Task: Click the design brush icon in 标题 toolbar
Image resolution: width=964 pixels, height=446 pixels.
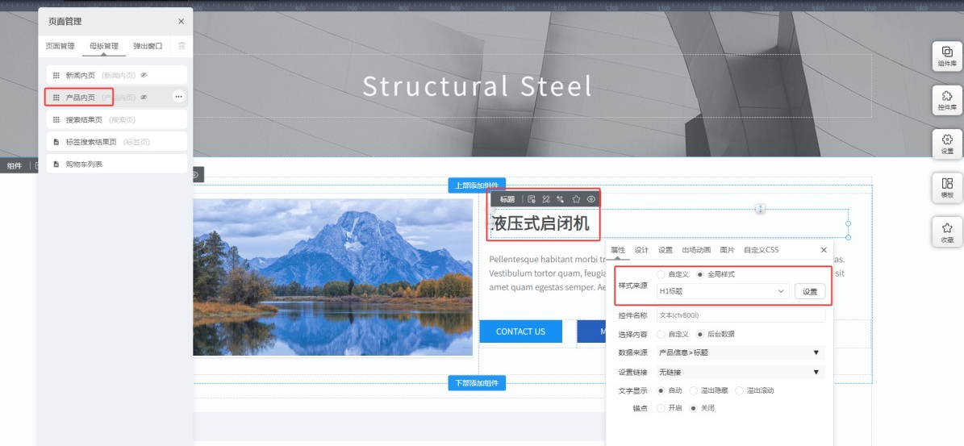Action: [x=546, y=199]
